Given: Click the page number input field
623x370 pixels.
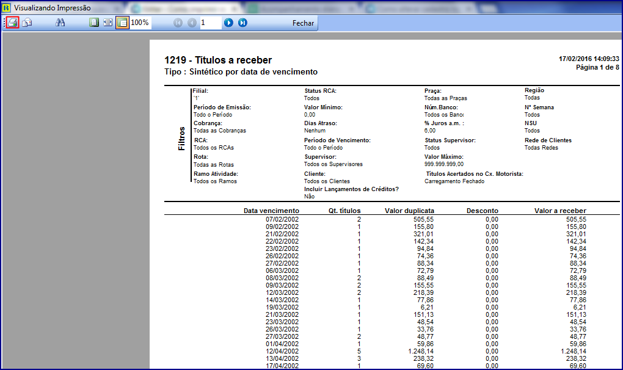Looking at the screenshot, I should [210, 23].
